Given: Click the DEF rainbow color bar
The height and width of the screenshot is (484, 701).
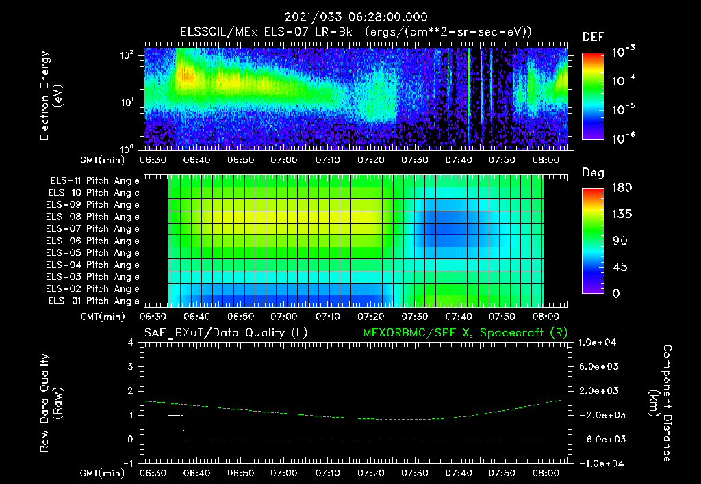Looking at the screenshot, I should [x=593, y=96].
